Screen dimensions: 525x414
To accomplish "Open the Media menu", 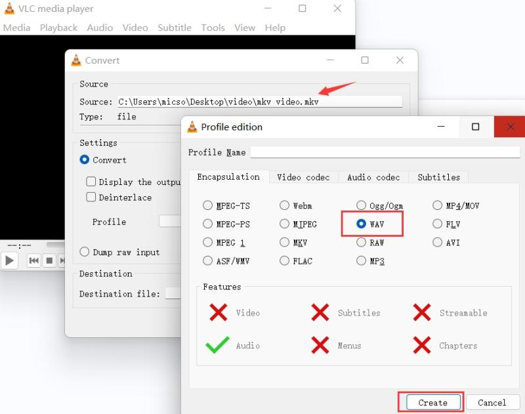I will tap(17, 28).
